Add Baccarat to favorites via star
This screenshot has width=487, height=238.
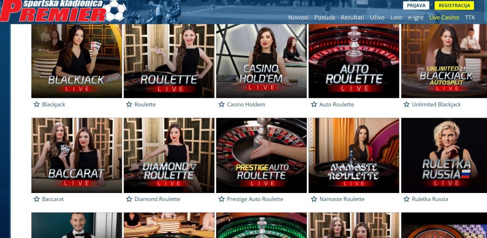[x=37, y=199]
